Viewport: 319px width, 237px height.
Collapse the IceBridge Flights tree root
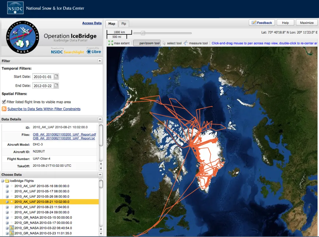[3, 181]
